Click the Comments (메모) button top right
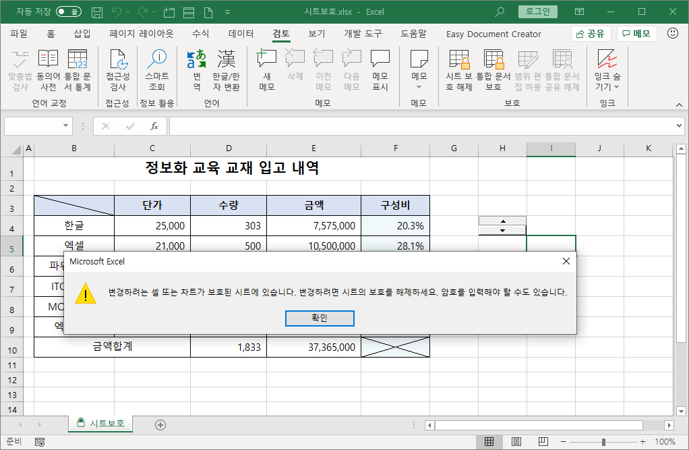This screenshot has height=450, width=689. [636, 34]
